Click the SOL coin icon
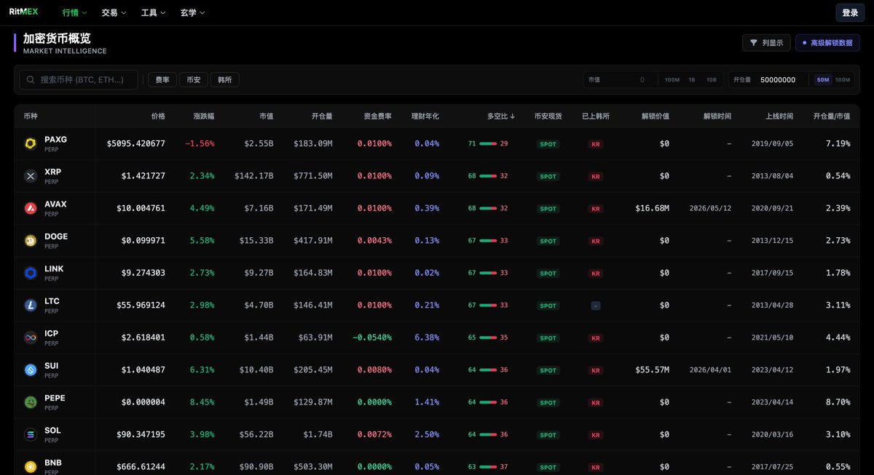Screen dimensions: 874x475 31,434
